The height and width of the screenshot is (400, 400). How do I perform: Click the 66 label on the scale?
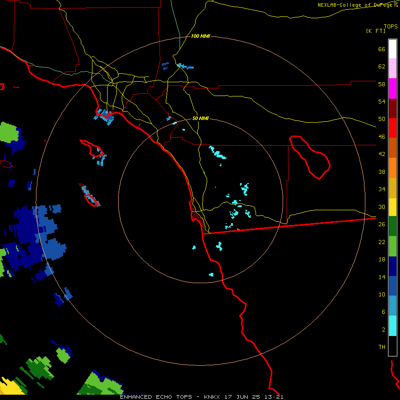382,49
